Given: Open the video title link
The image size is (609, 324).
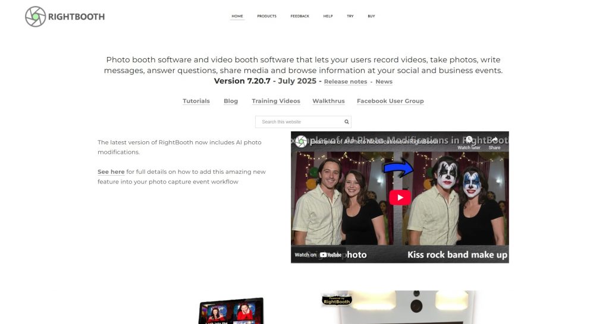Looking at the screenshot, I should [x=375, y=142].
